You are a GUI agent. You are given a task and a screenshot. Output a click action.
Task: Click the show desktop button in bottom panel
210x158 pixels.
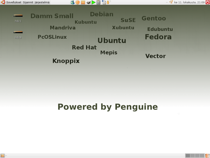click(x=3, y=156)
